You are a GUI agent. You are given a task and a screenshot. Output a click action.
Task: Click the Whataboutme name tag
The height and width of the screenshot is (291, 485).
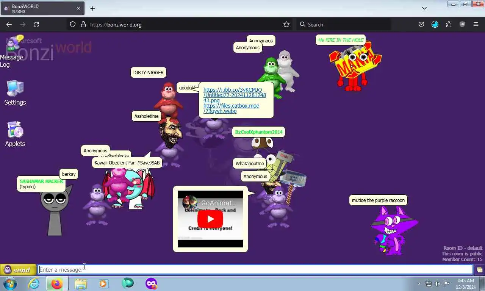click(250, 164)
